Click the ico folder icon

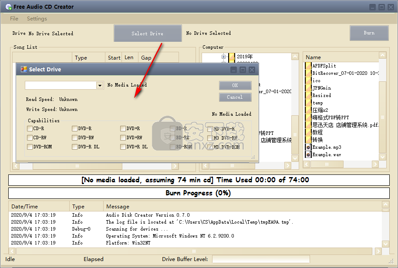coord(308,80)
